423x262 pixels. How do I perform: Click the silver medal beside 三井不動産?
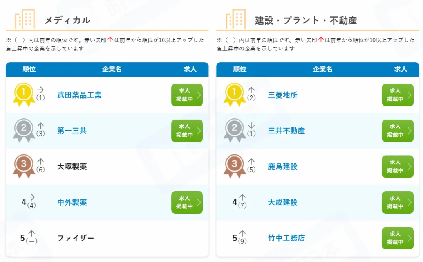[x=235, y=130]
